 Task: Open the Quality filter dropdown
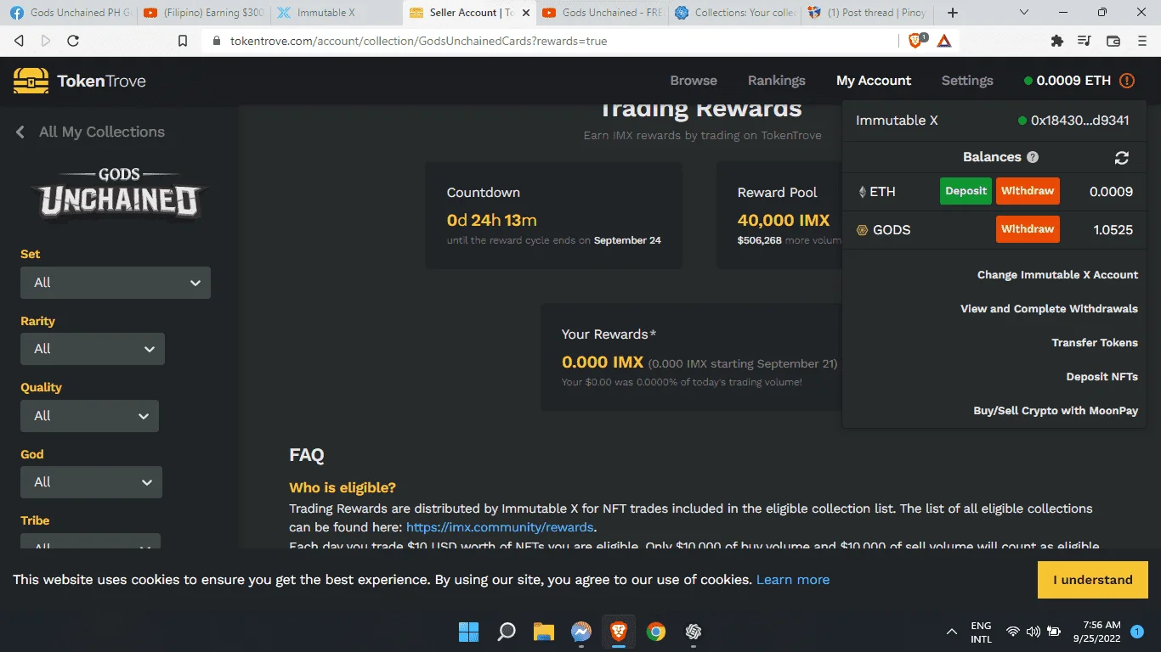point(89,416)
